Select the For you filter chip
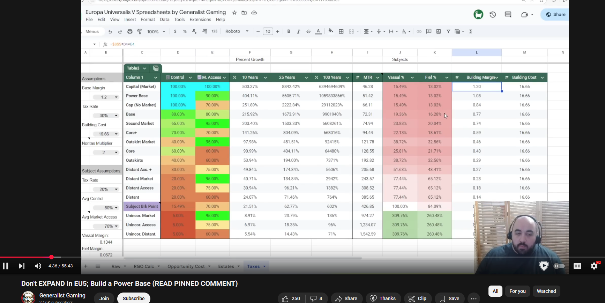Viewport: 605px width, 303px height. point(517,291)
